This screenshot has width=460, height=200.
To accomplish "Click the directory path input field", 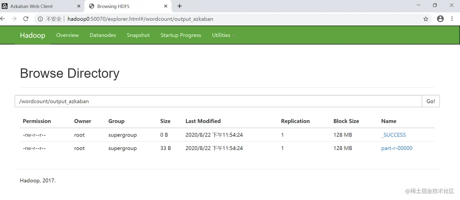I will tap(218, 101).
